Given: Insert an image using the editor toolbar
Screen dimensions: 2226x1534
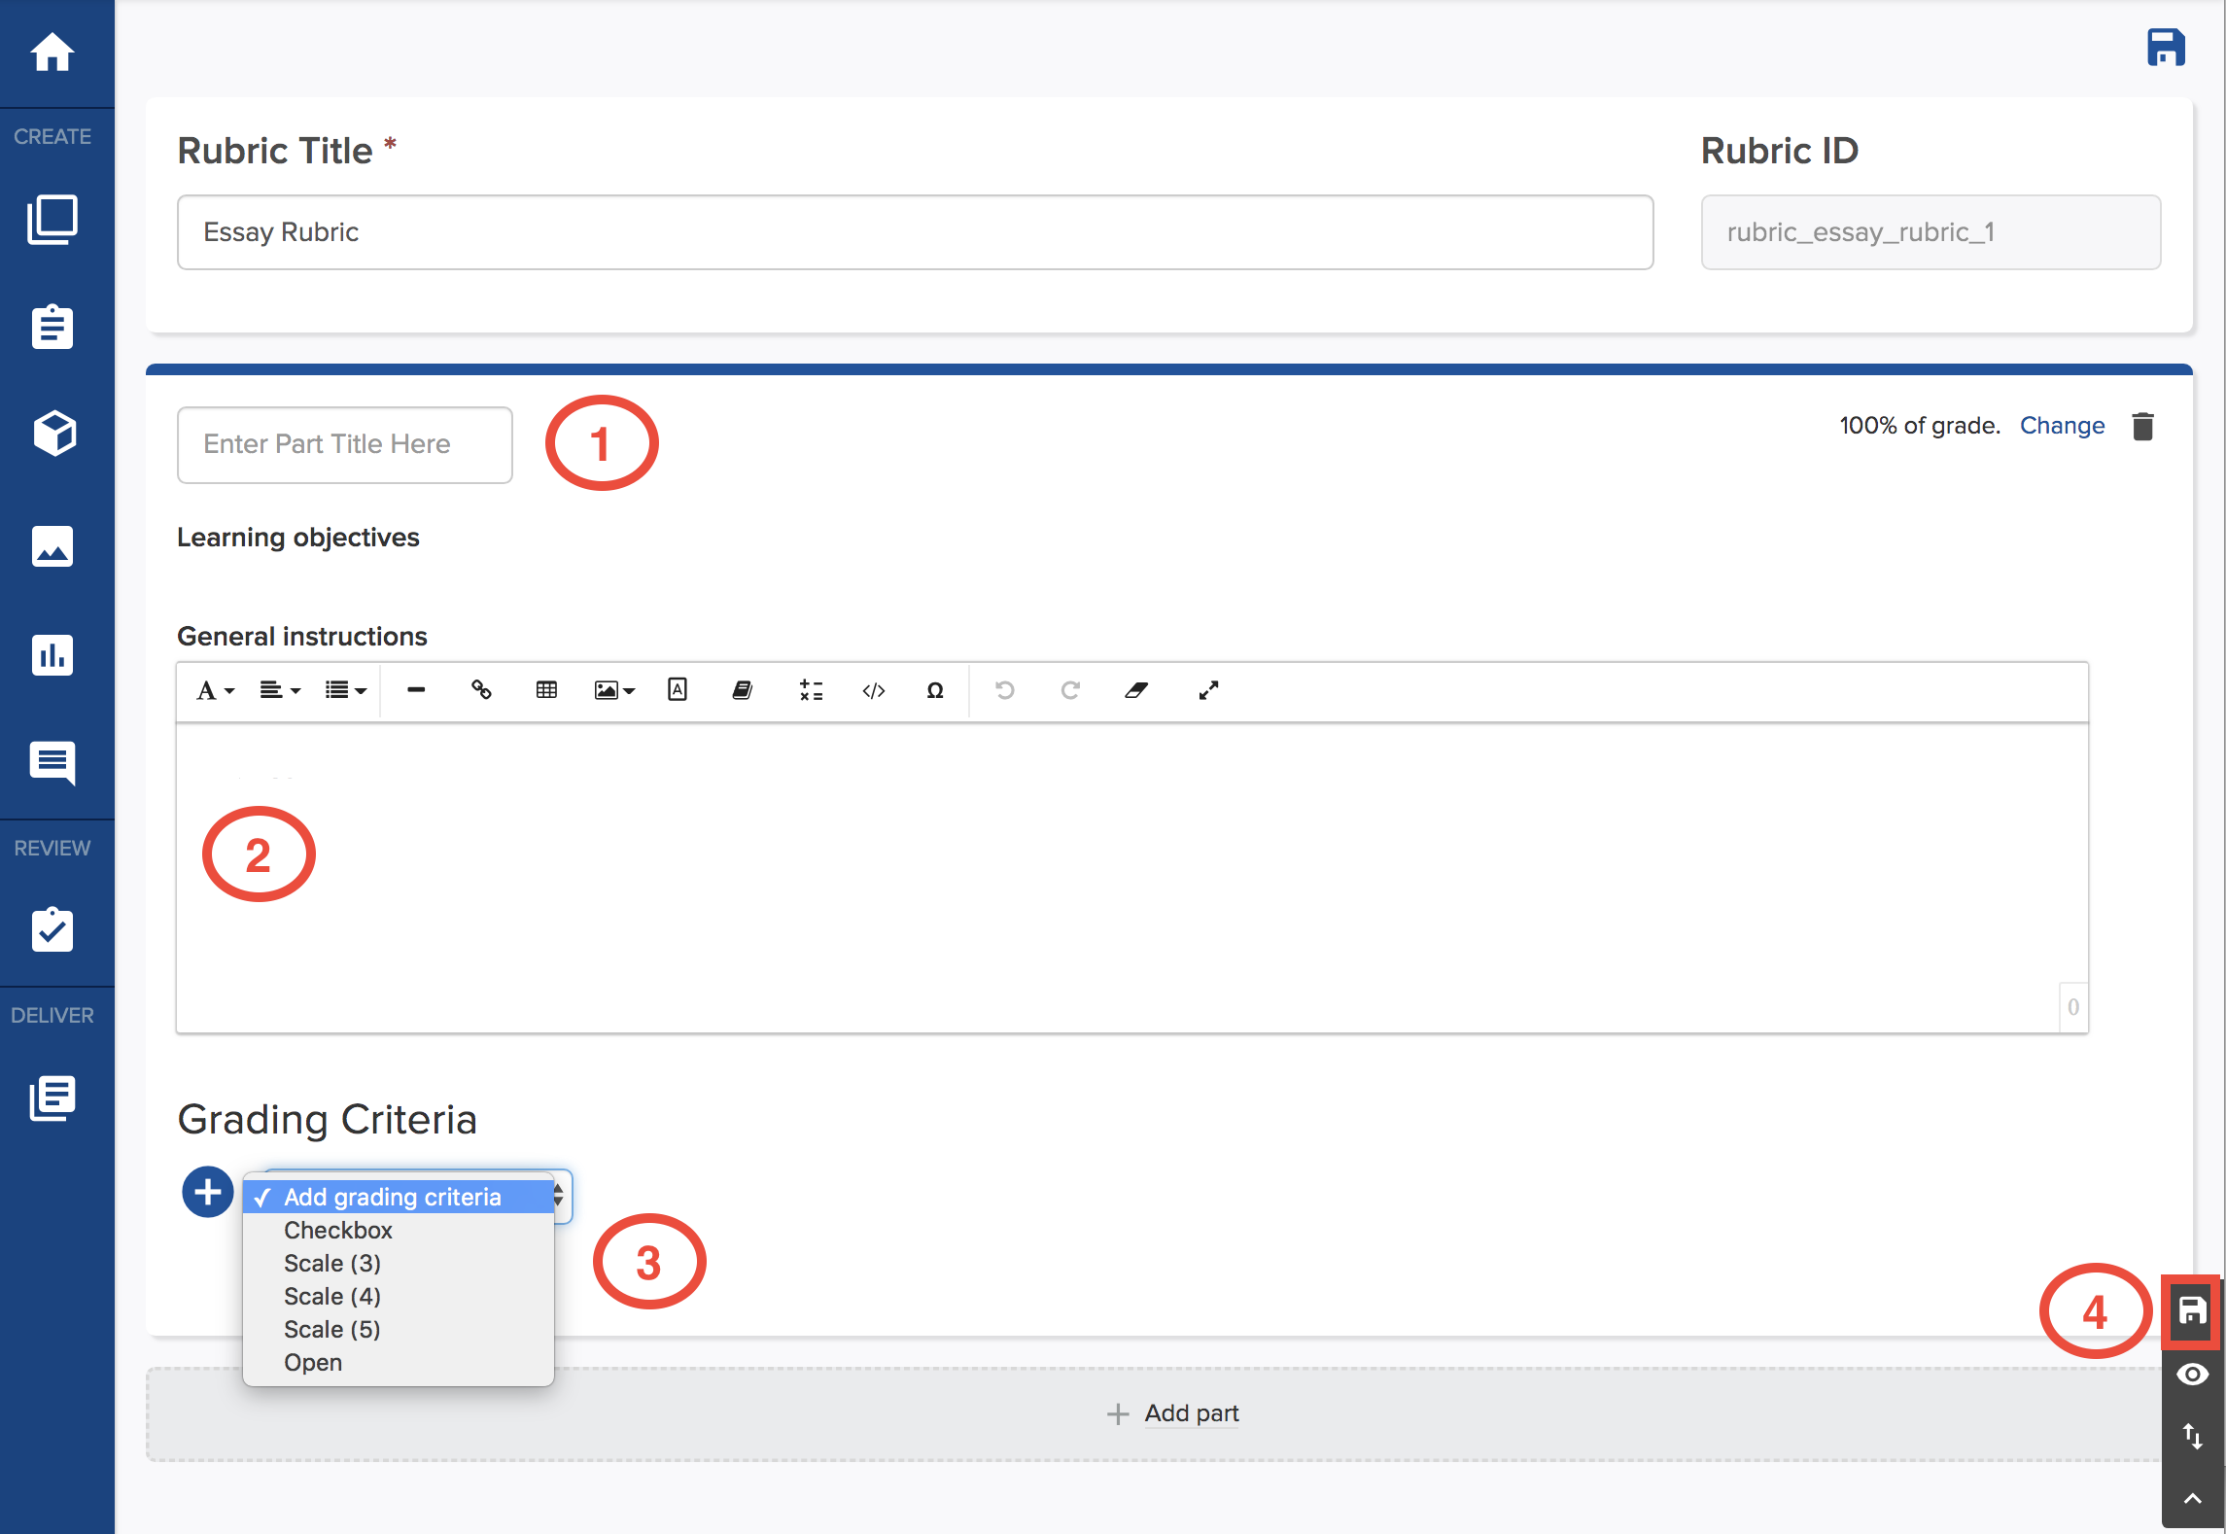Looking at the screenshot, I should [x=608, y=690].
